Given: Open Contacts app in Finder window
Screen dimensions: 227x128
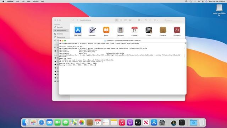Looking at the screenshot, I should (163, 30).
